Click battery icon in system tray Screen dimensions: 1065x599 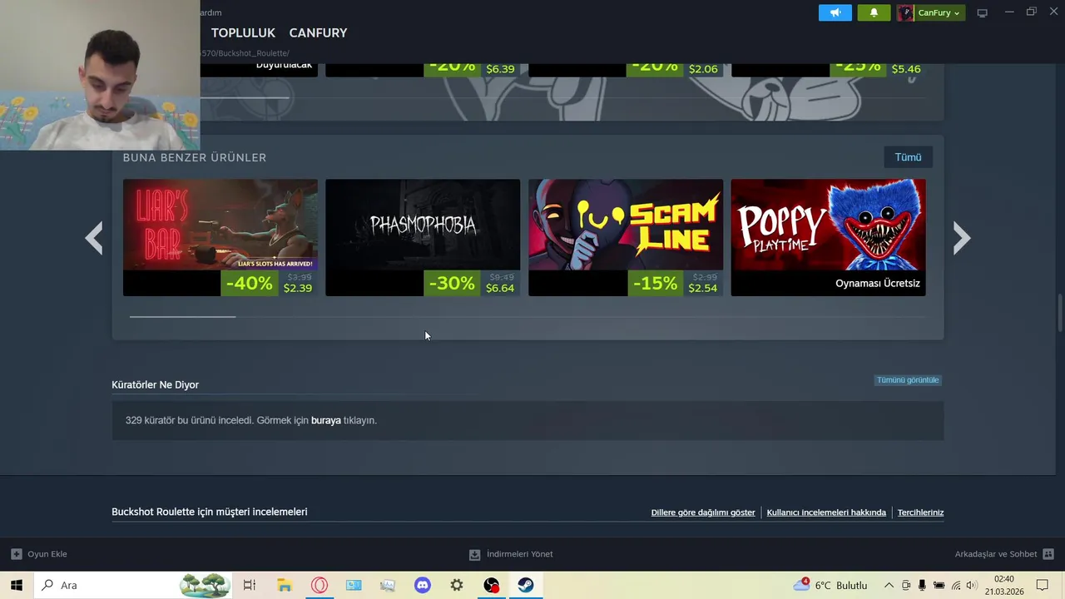point(939,585)
